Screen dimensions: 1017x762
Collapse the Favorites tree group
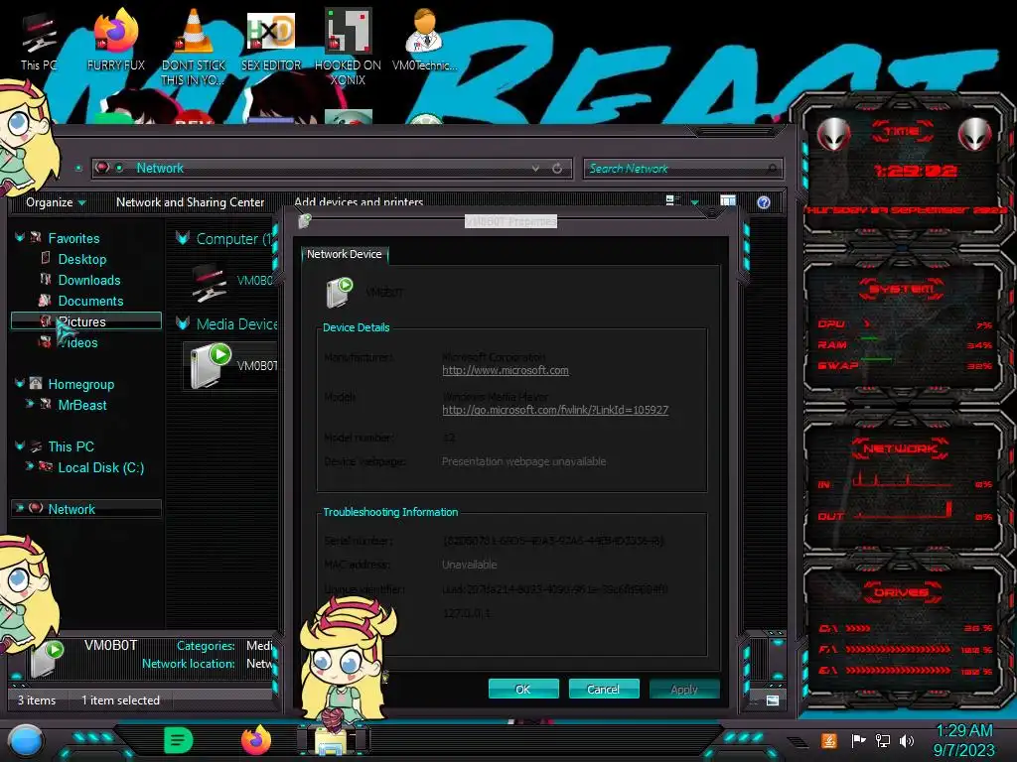(20, 238)
